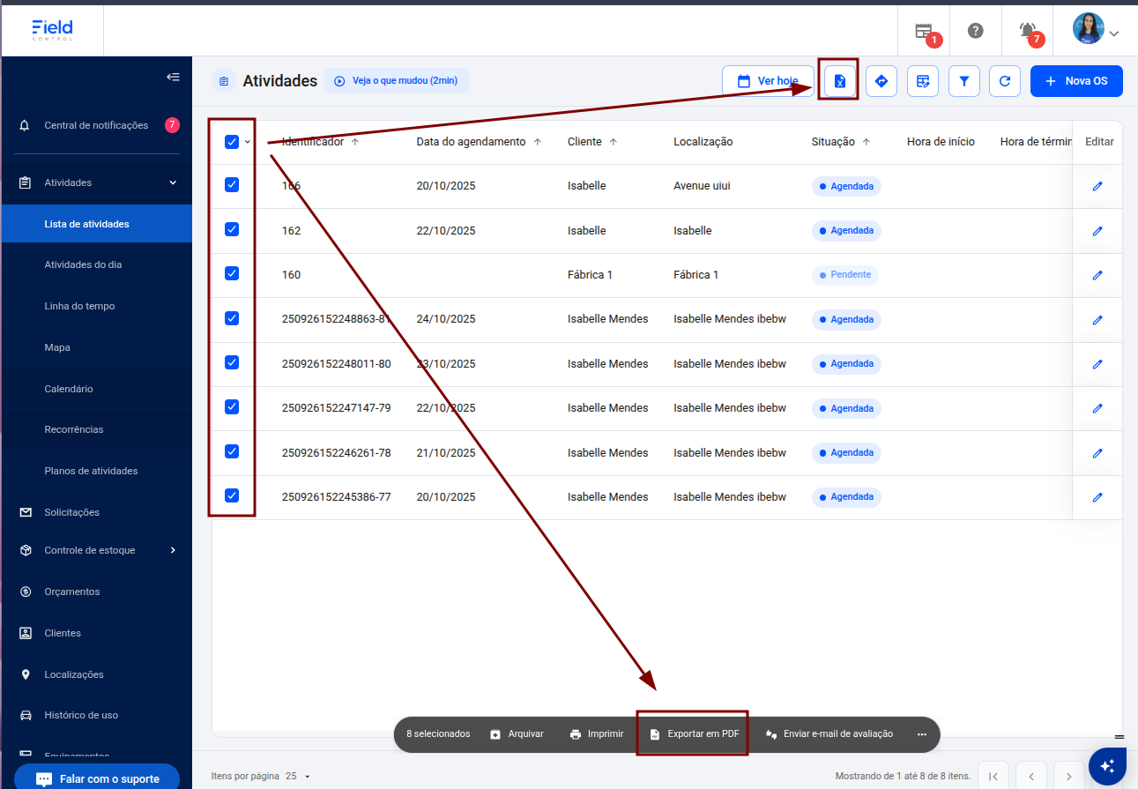Open the Veja o que mudou video
Image resolution: width=1138 pixels, height=789 pixels.
pos(397,81)
